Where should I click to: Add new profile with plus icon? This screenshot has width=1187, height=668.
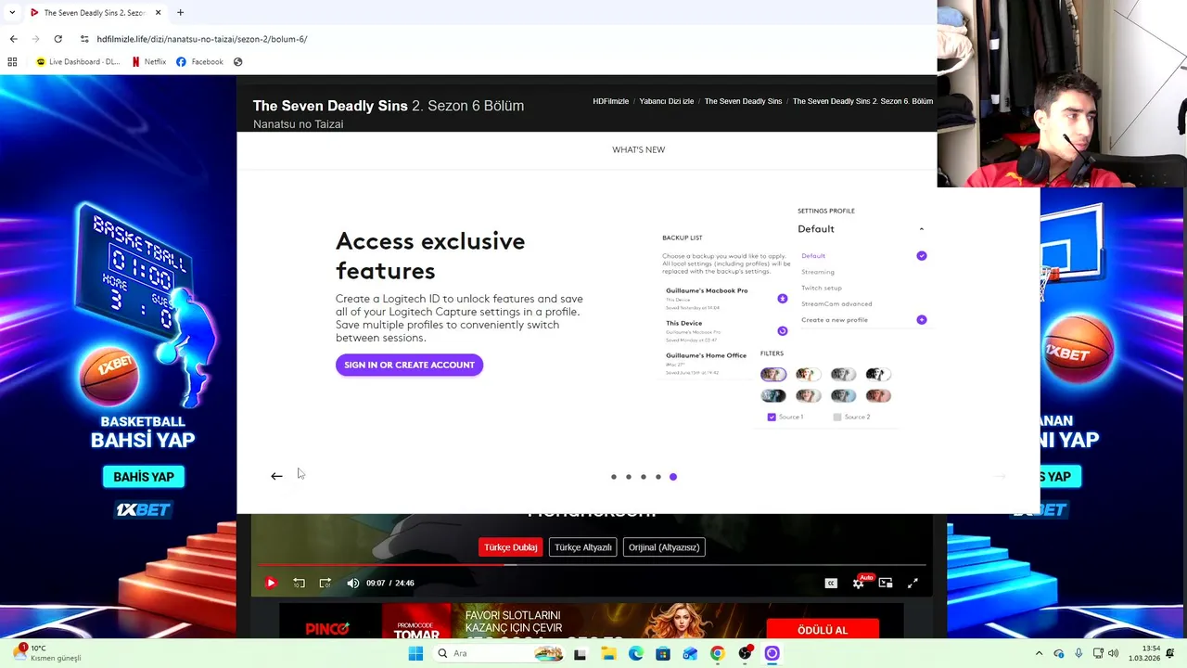(922, 319)
